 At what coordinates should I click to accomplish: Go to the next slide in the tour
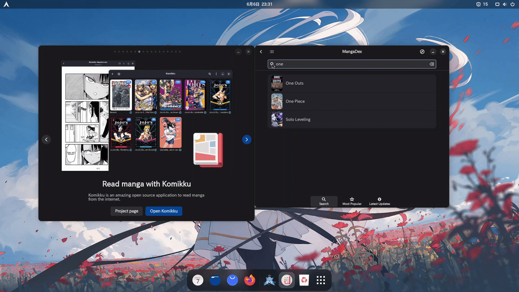[247, 139]
